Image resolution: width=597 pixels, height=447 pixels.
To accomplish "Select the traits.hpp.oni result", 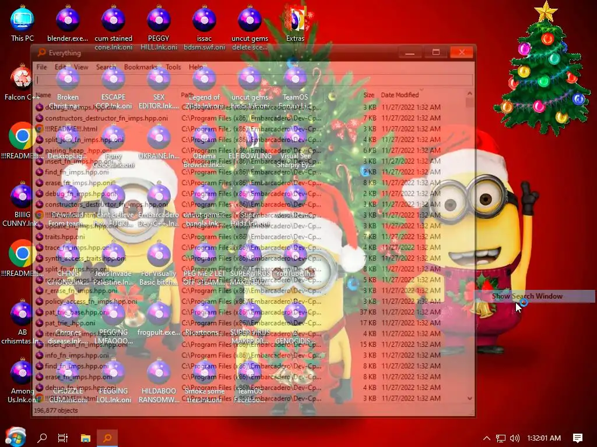I will tap(65, 237).
